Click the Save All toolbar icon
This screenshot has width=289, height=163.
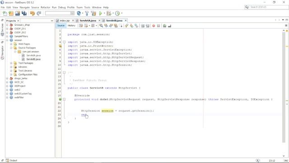point(24,13)
